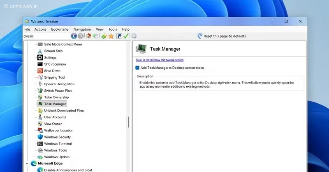329x172 pixels.
Task: Open the Actions menu
Action: tap(40, 29)
